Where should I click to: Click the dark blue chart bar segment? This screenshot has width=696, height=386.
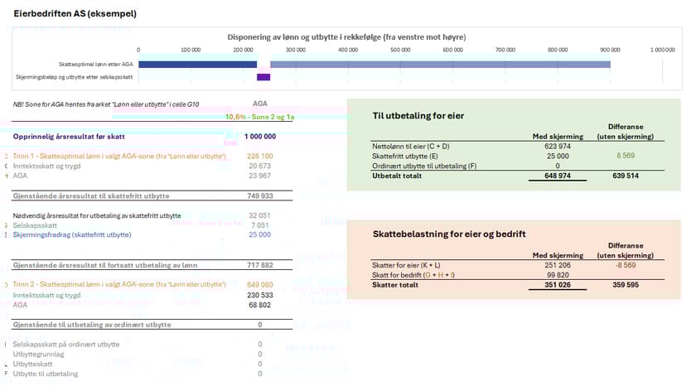pos(197,64)
